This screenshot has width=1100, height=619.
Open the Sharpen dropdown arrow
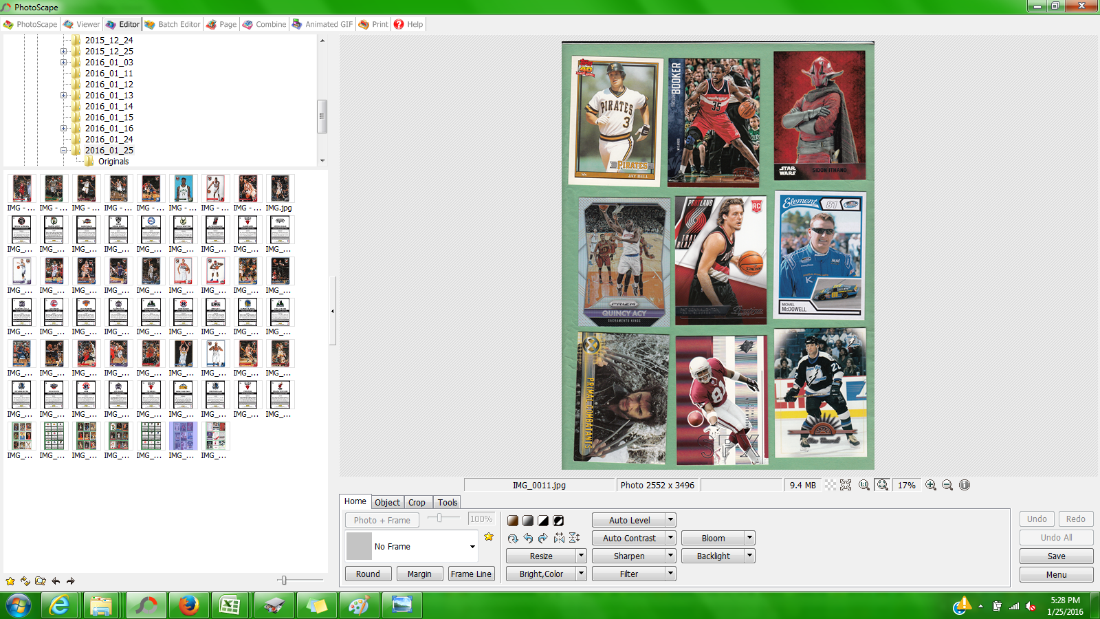click(x=671, y=556)
